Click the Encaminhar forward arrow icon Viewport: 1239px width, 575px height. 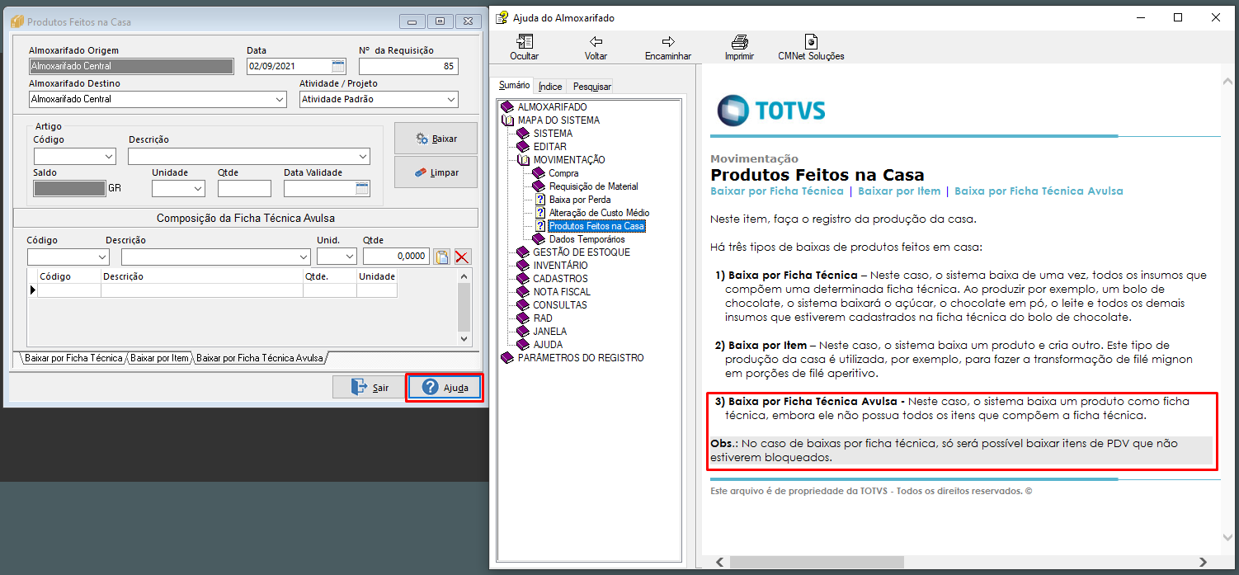coord(668,42)
